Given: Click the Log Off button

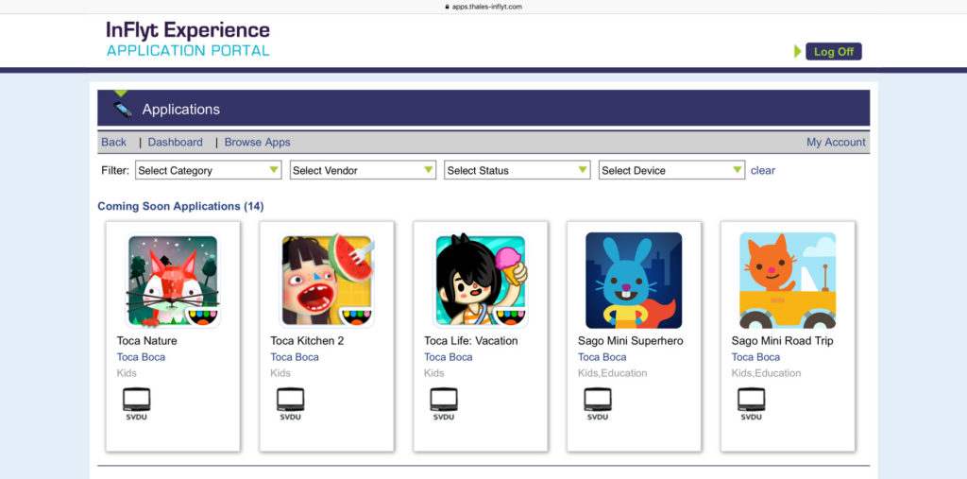Looking at the screenshot, I should 833,52.
